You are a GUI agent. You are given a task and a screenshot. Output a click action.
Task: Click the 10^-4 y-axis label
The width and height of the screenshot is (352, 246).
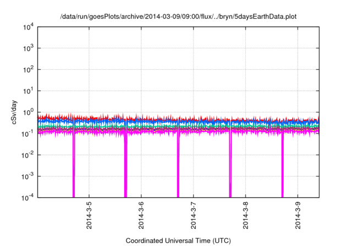point(28,198)
